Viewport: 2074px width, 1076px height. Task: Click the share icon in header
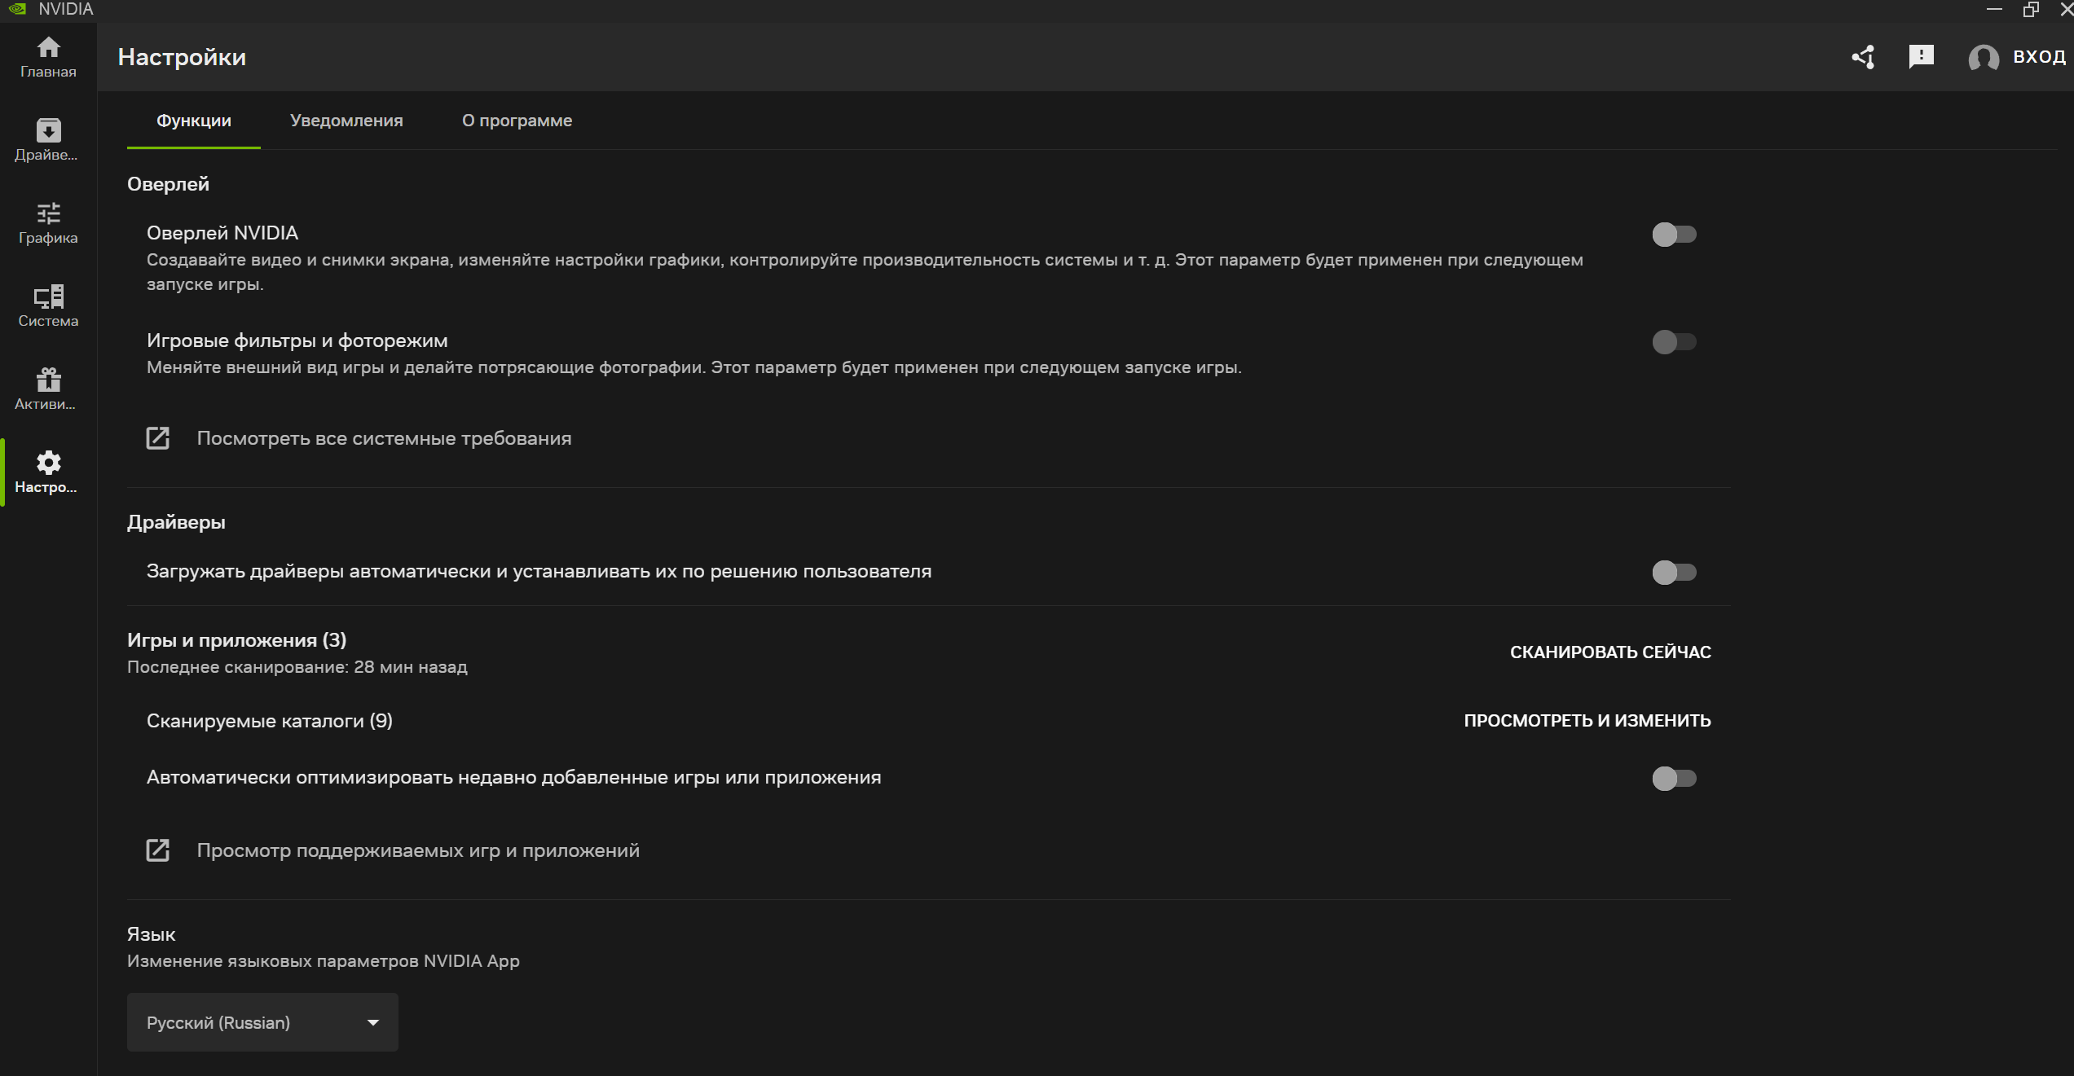click(x=1863, y=57)
